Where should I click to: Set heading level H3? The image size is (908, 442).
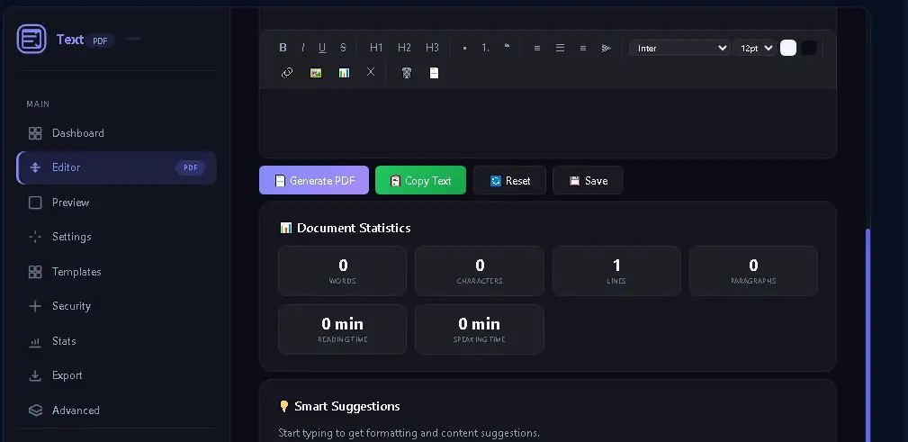pos(432,48)
